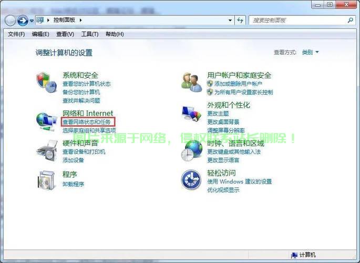Open the address bar history dropdown arrow
This screenshot has height=263, width=360.
point(230,21)
